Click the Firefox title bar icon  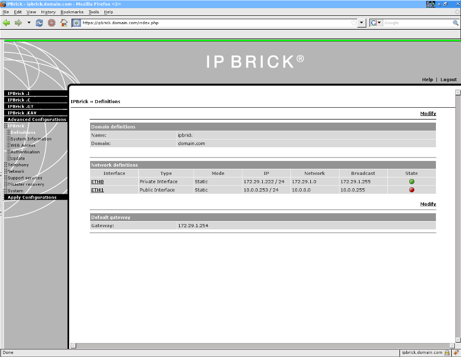3,4
